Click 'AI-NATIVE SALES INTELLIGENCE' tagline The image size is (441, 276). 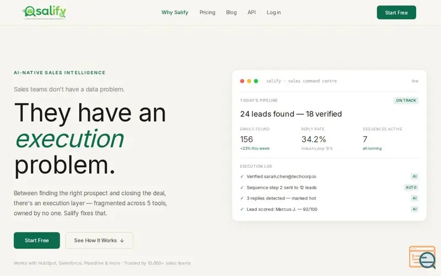pyautogui.click(x=60, y=73)
